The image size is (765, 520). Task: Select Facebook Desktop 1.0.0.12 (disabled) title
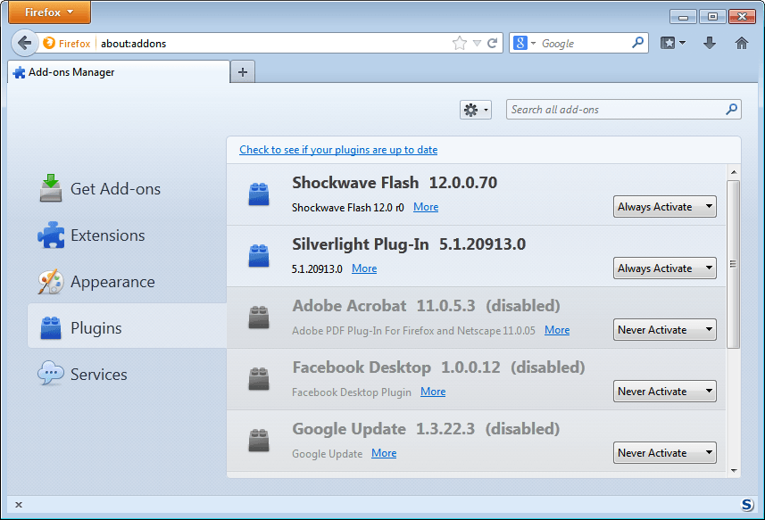click(438, 367)
